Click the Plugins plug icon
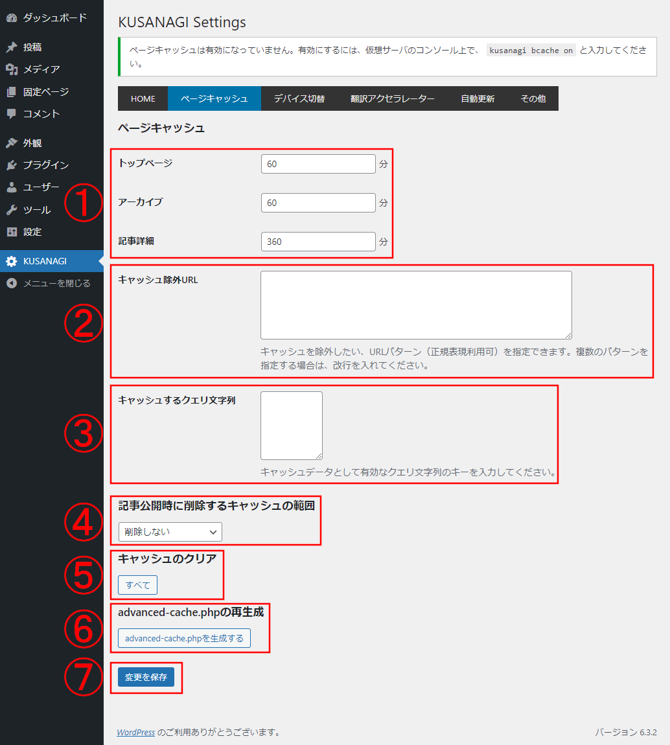Screen dimensions: 670x745 coord(12,165)
